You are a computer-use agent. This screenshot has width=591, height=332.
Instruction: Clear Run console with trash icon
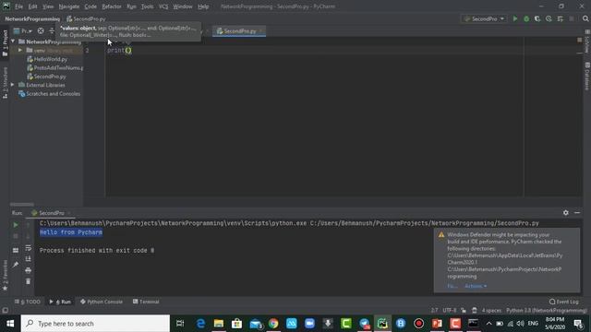(29, 281)
